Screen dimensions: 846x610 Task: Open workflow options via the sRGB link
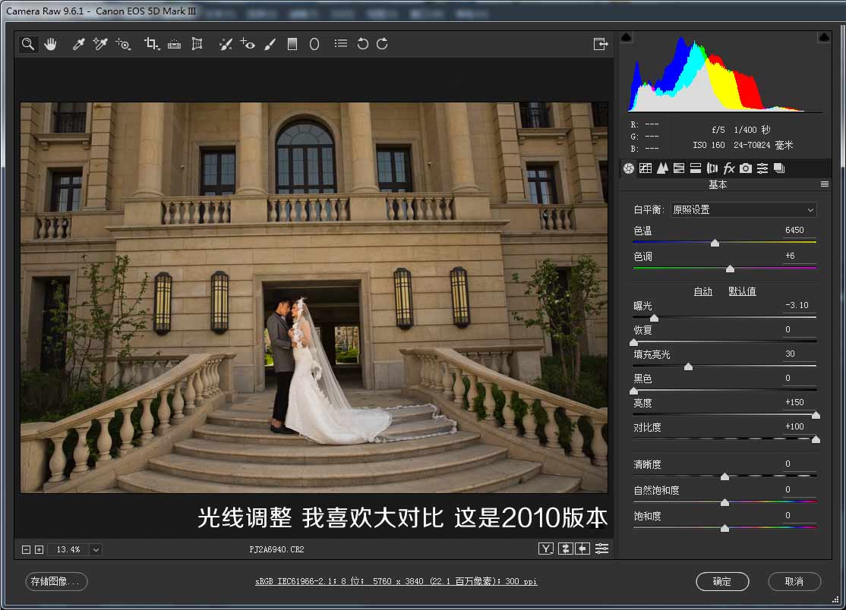[395, 581]
